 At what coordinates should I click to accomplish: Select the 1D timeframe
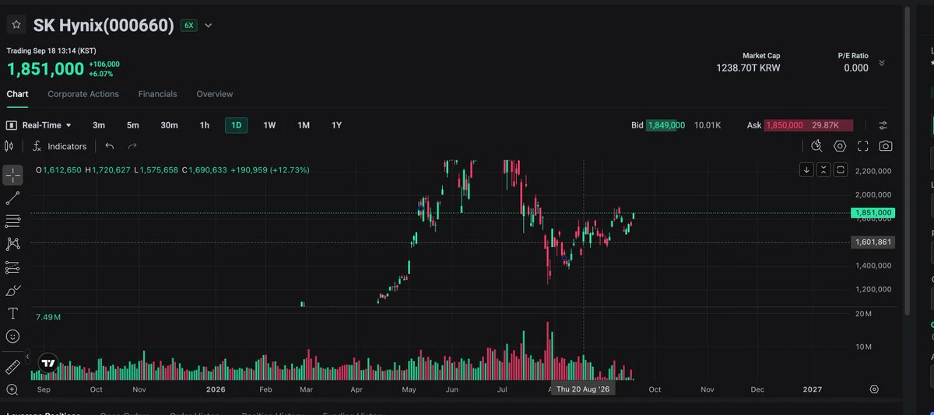(x=237, y=125)
